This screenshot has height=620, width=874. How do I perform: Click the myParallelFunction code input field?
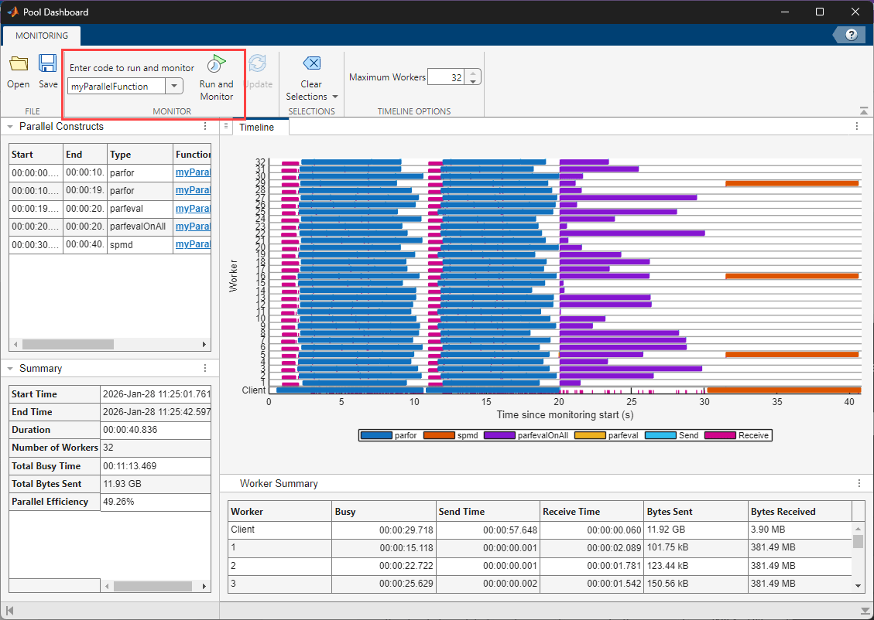[116, 87]
